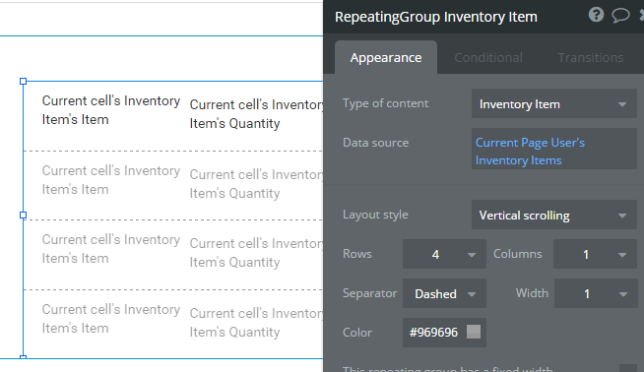Viewport: 644px width, 372px height.
Task: Open the Type of content dropdown
Action: pyautogui.click(x=553, y=104)
